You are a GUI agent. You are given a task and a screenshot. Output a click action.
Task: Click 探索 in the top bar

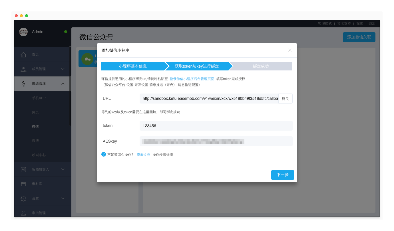point(360,24)
